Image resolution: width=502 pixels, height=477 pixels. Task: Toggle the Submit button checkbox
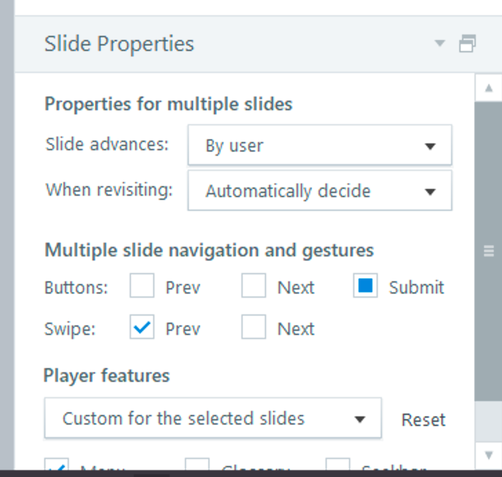pyautogui.click(x=365, y=287)
